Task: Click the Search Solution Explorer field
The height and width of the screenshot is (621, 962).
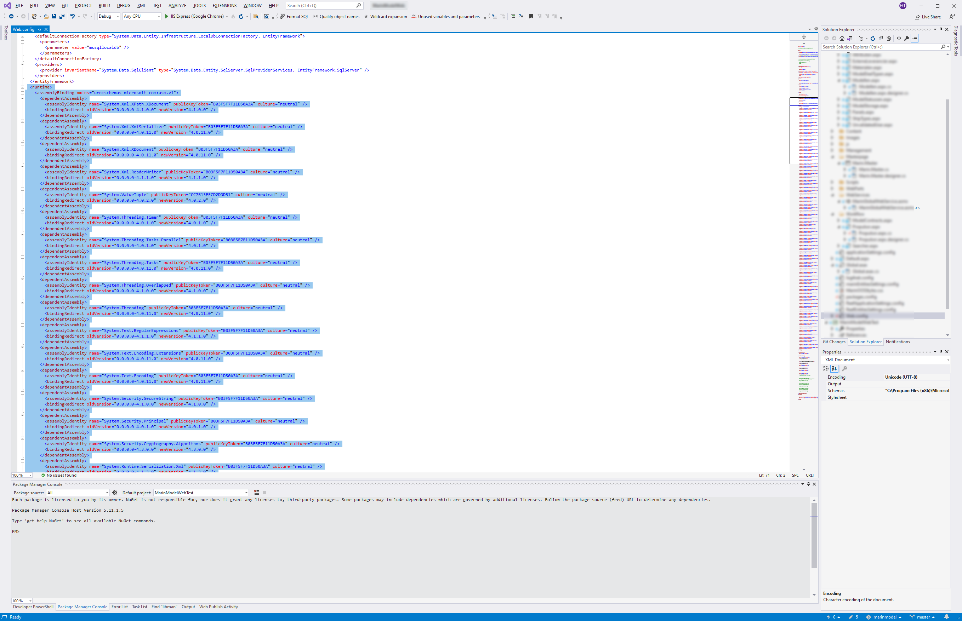Action: (x=885, y=47)
